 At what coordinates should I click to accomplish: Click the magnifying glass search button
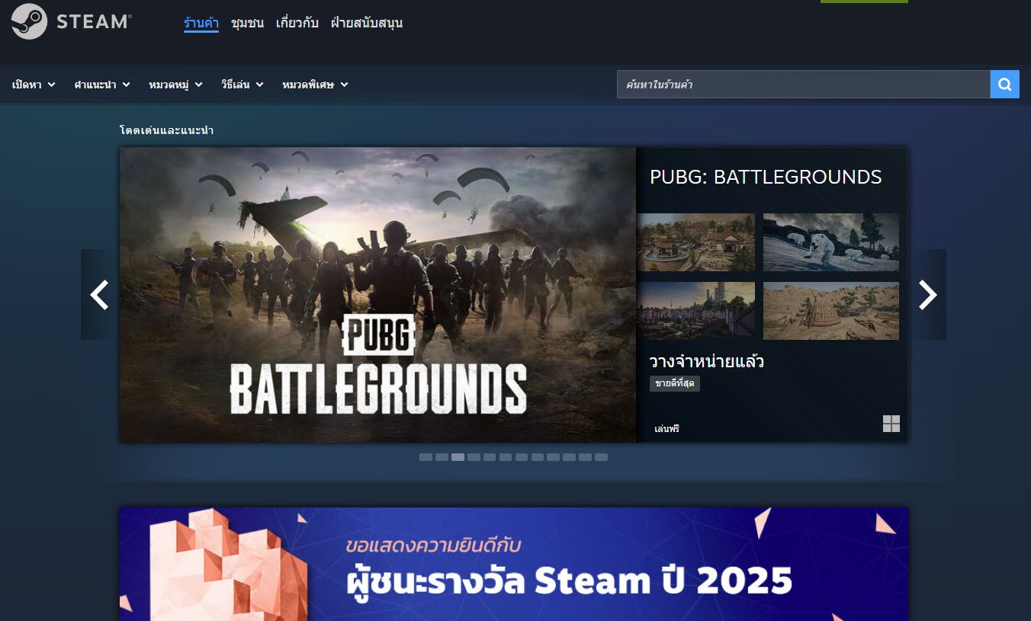(x=1004, y=85)
